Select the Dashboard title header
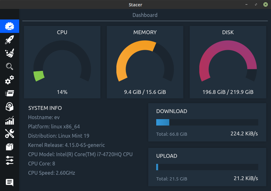The image size is (271, 191). tap(145, 15)
